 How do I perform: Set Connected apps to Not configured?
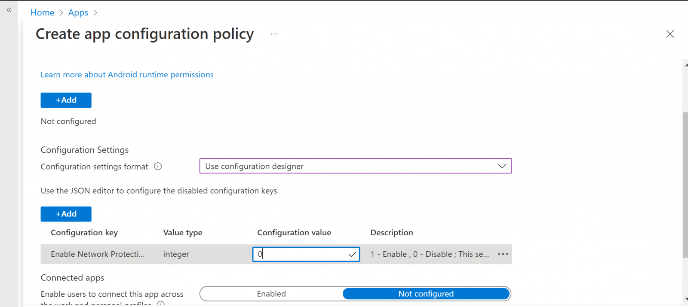click(x=426, y=294)
